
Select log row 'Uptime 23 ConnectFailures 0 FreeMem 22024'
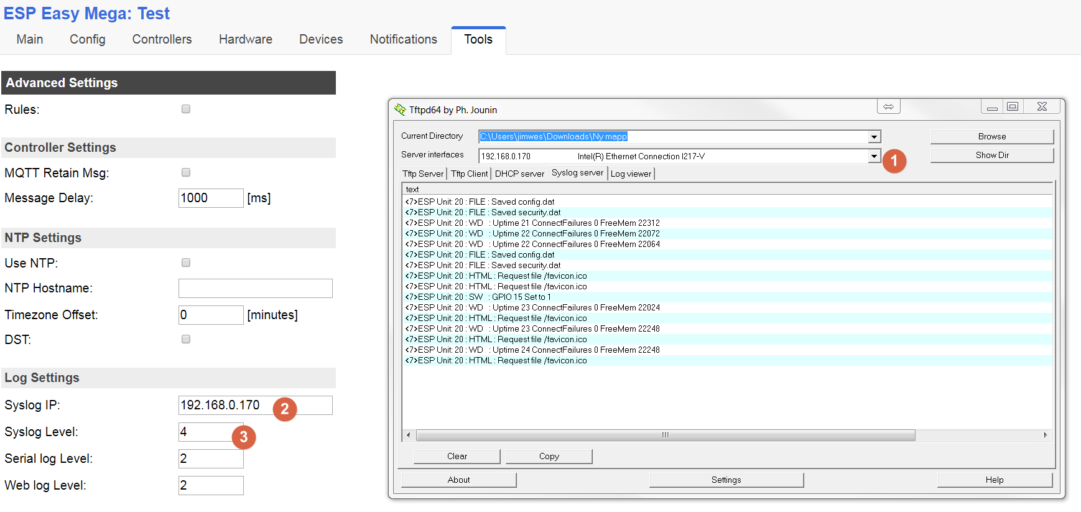728,307
